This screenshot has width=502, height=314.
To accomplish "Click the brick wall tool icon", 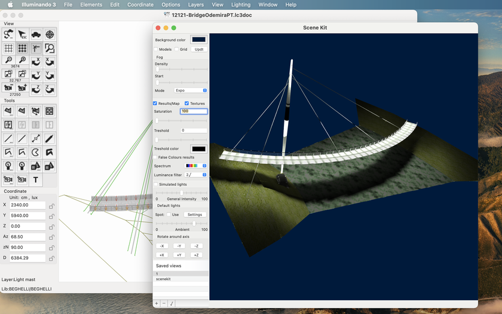I will (x=50, y=111).
